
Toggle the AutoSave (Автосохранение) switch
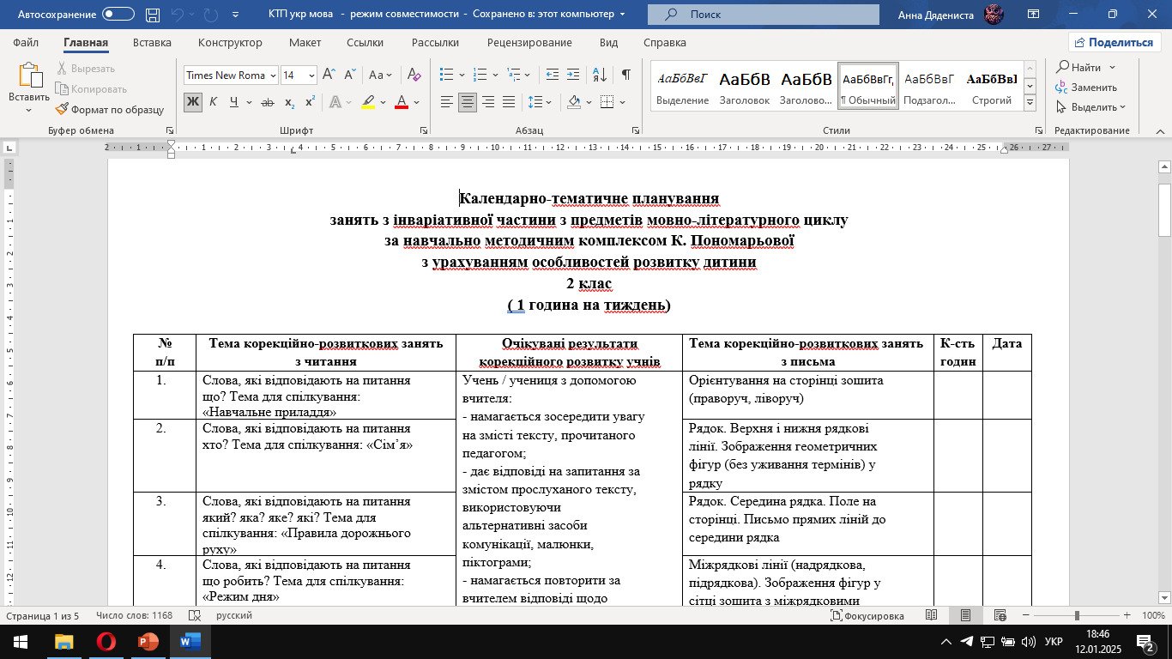(118, 15)
